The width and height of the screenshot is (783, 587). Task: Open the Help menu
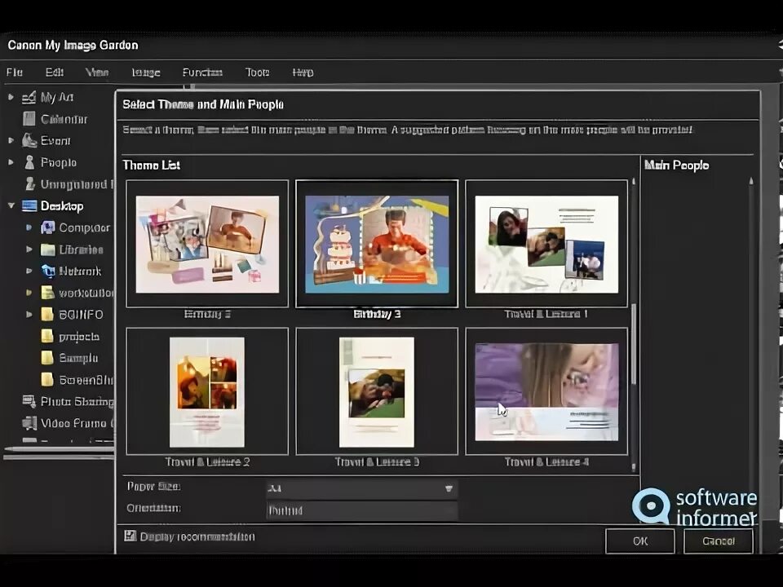[x=303, y=73]
